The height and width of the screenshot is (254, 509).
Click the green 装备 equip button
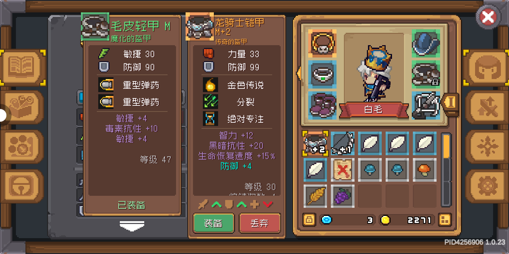click(213, 223)
